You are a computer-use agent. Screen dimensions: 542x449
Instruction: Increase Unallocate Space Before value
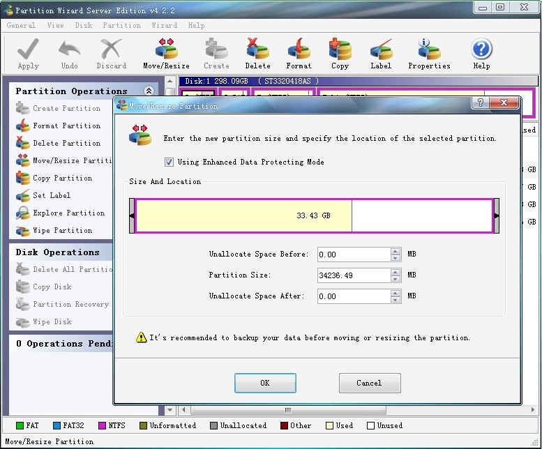point(396,251)
